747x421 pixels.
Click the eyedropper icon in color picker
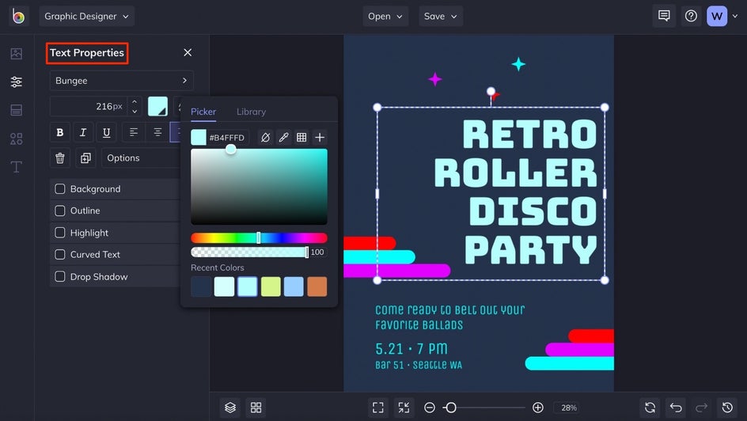tap(283, 138)
